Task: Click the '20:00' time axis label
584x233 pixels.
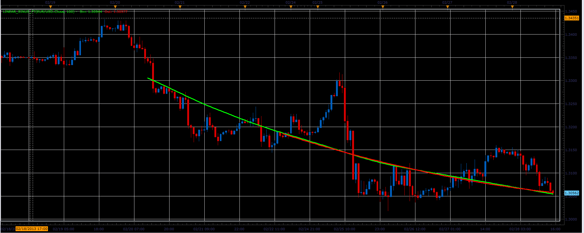Action: click(169, 229)
